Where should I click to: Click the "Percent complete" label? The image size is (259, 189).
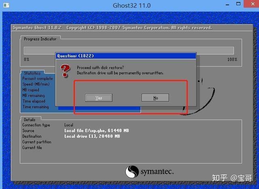(x=38, y=79)
